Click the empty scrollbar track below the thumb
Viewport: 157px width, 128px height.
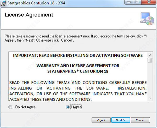pyautogui.click(x=150, y=79)
